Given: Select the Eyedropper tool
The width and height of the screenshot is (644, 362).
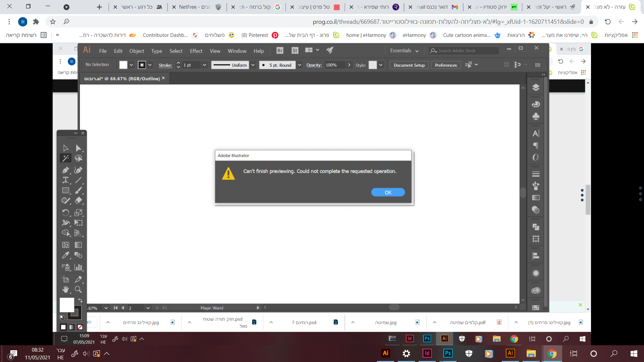Looking at the screenshot, I should pyautogui.click(x=66, y=255).
